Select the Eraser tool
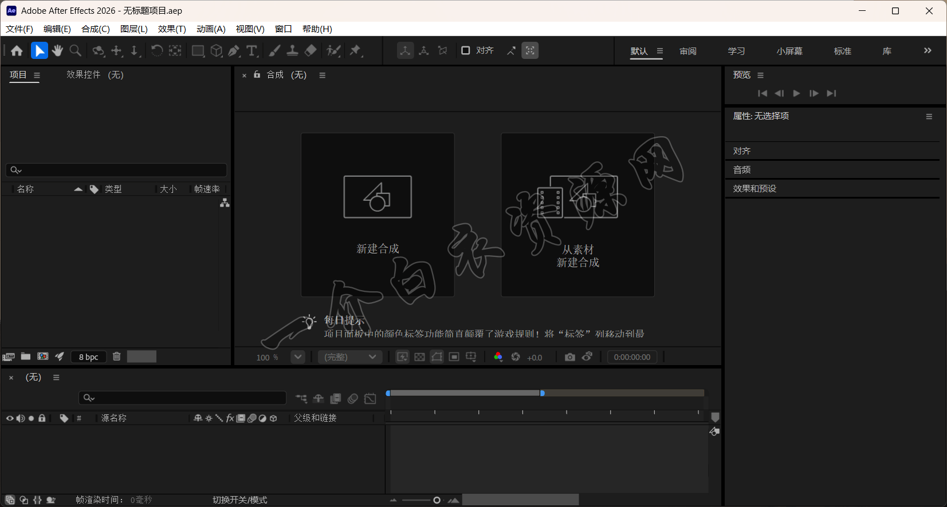The width and height of the screenshot is (947, 507). (x=311, y=51)
